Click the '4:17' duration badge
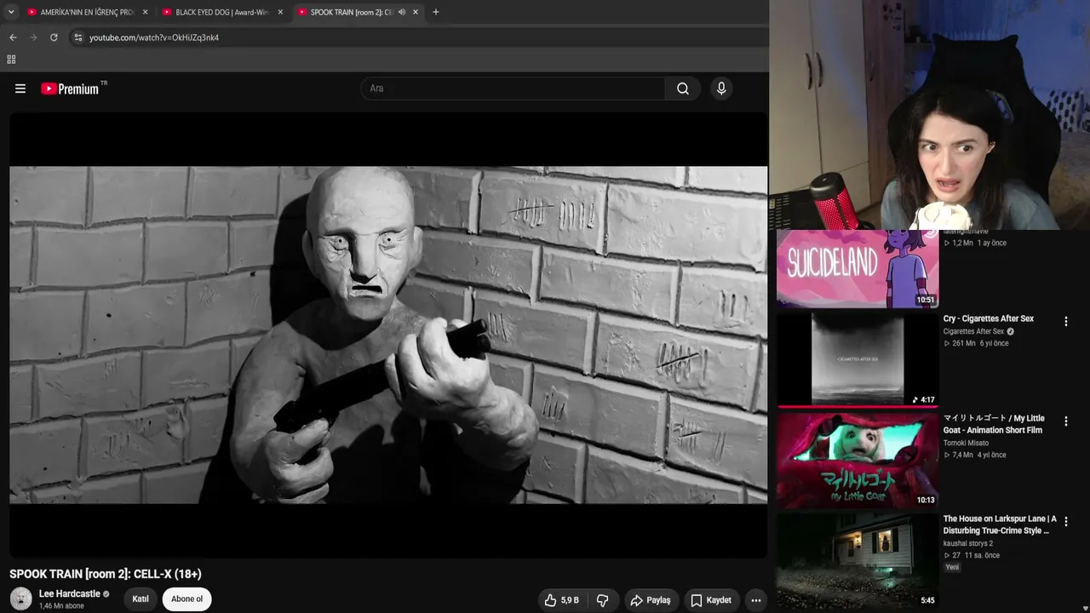 pyautogui.click(x=924, y=399)
